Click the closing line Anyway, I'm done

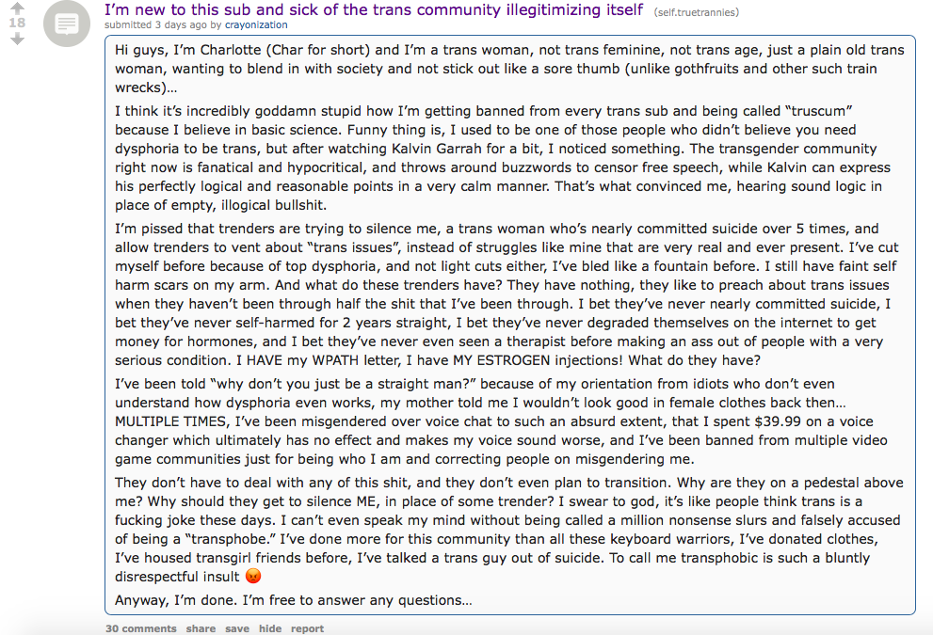coord(294,600)
